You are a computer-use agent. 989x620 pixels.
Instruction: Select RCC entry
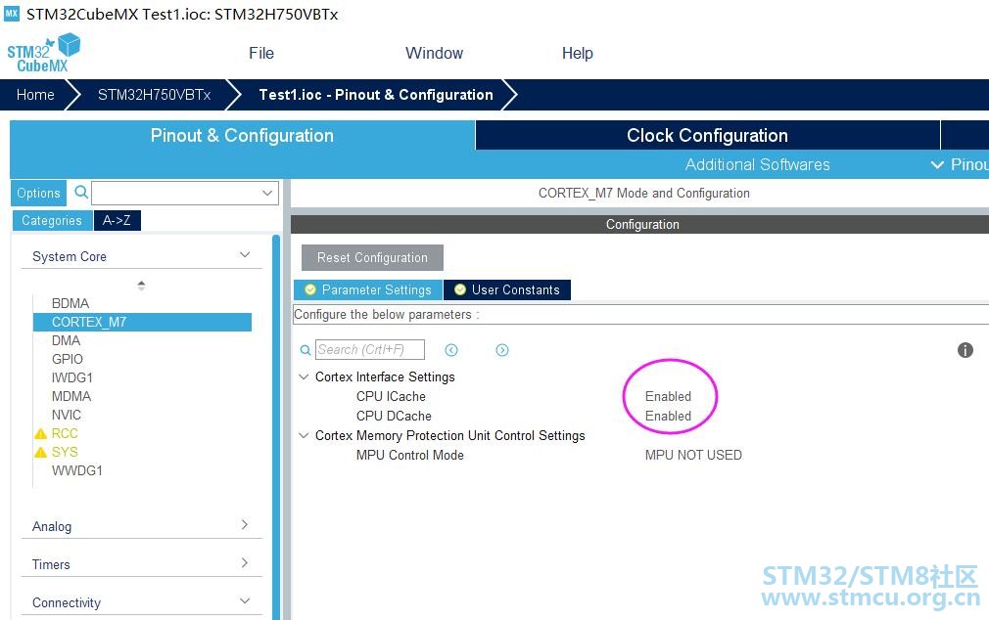click(65, 433)
